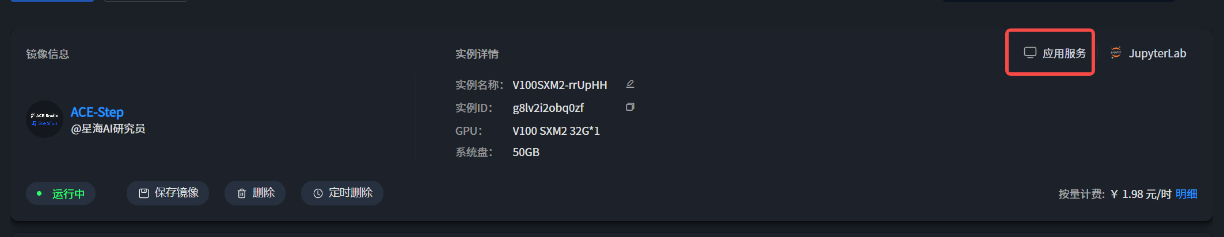The image size is (1224, 237).
Task: Click the Jupyter logo icon
Action: click(x=1116, y=53)
